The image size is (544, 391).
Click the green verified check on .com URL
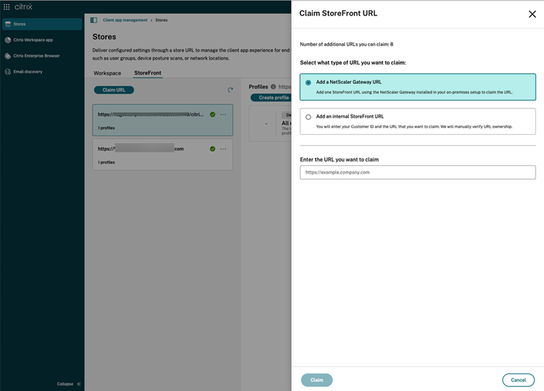[213, 149]
